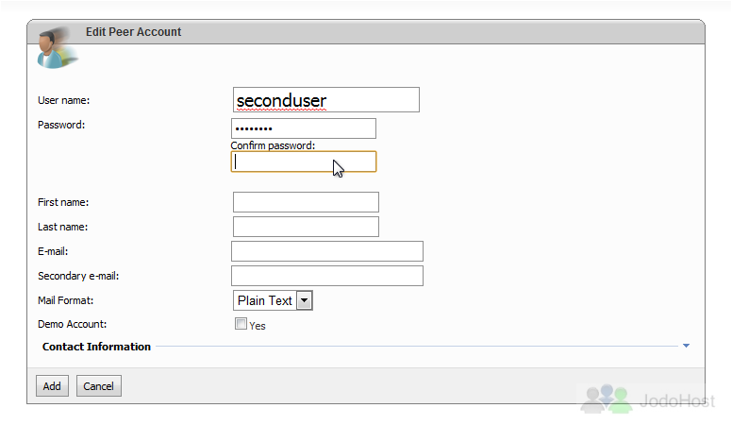Click the E-mail input field
Screen dimensions: 732x425
[326, 251]
